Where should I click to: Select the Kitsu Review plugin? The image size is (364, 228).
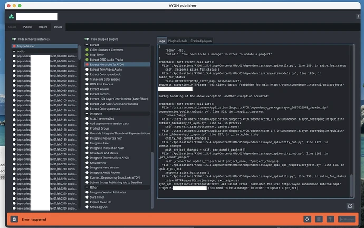coord(117,163)
